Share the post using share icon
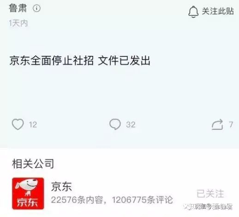 pos(217,125)
